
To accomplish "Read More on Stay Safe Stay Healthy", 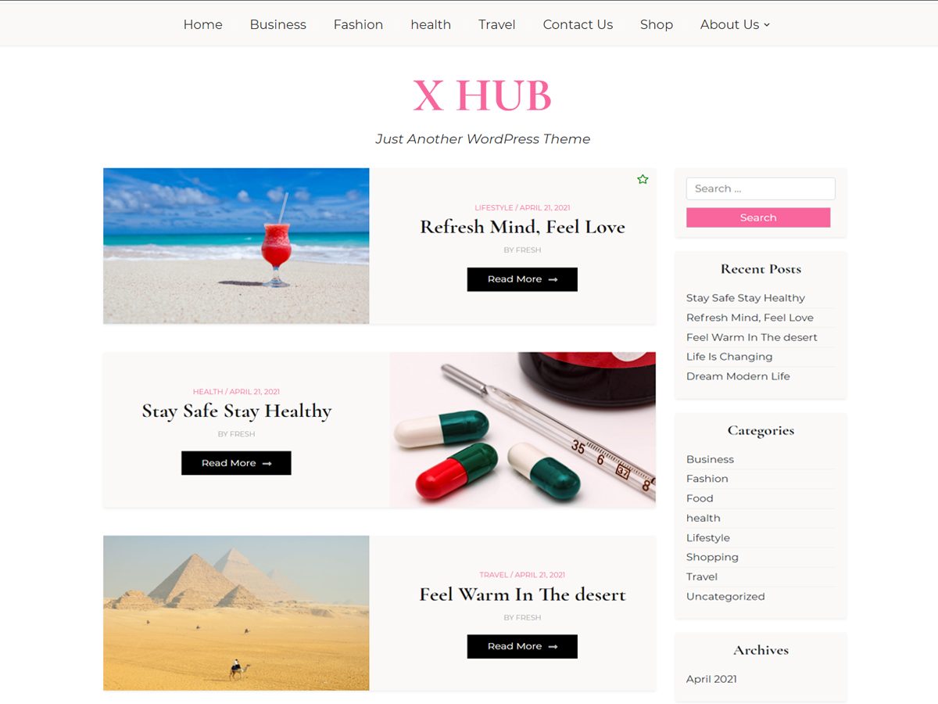I will [x=236, y=463].
